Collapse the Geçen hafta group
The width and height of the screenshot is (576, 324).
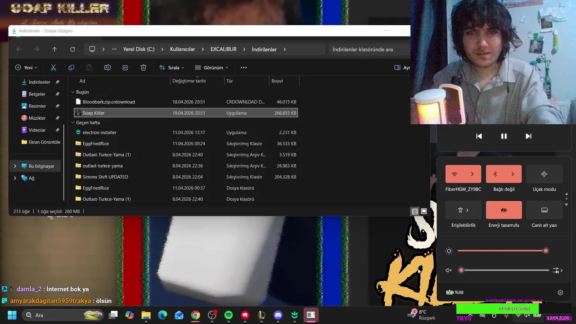(x=73, y=122)
